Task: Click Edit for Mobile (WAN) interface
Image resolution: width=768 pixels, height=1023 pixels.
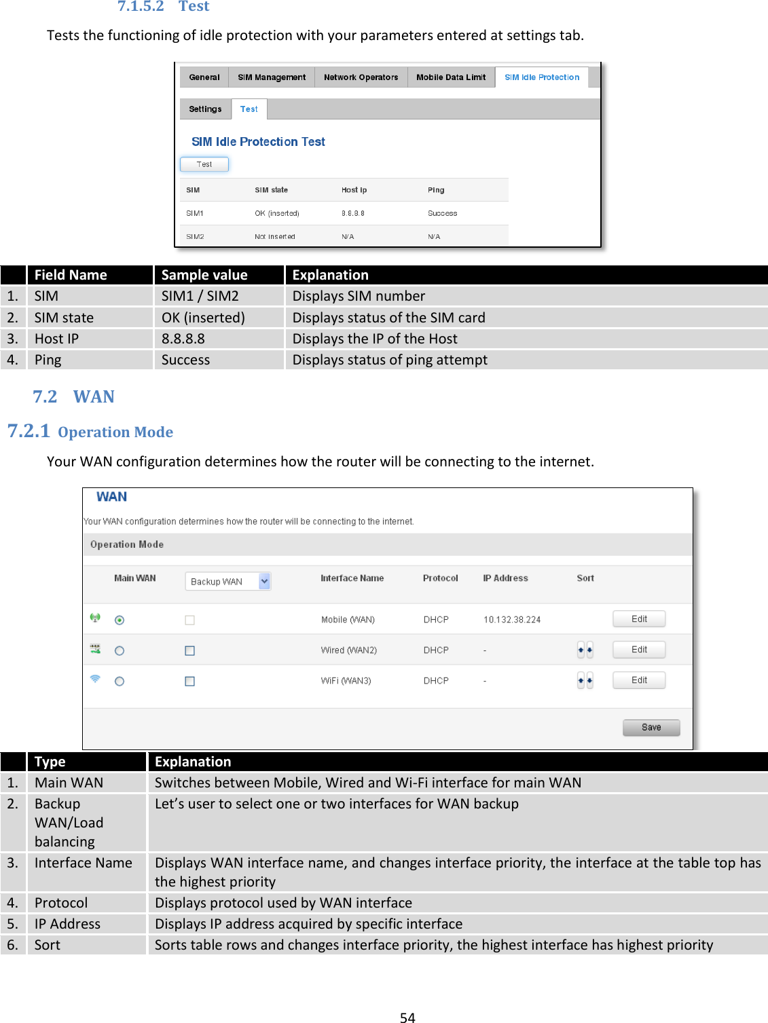Action: click(x=639, y=618)
